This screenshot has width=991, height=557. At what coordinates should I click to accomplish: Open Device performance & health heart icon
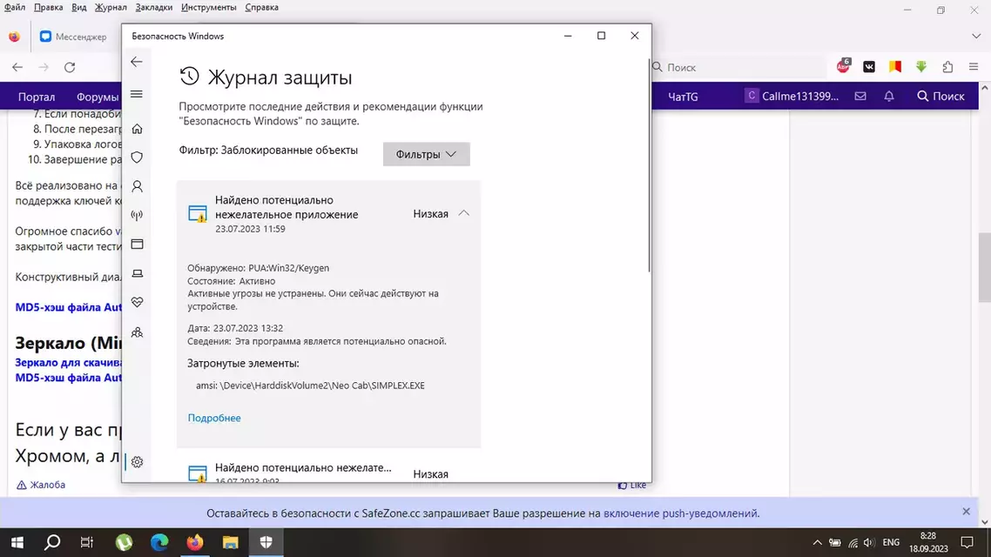click(137, 303)
